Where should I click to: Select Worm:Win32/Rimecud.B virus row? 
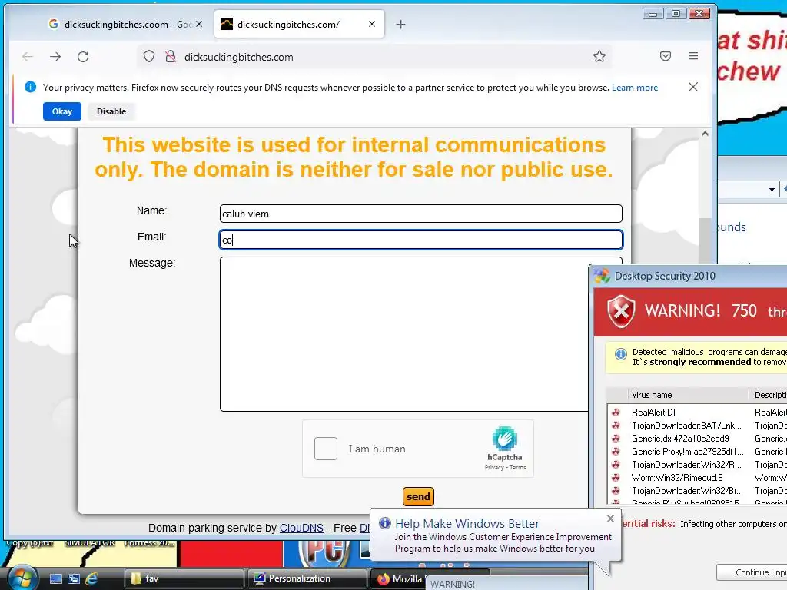point(696,478)
